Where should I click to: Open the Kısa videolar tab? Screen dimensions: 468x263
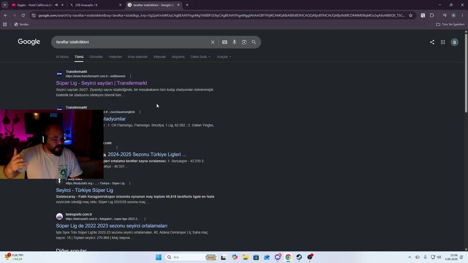tap(138, 57)
